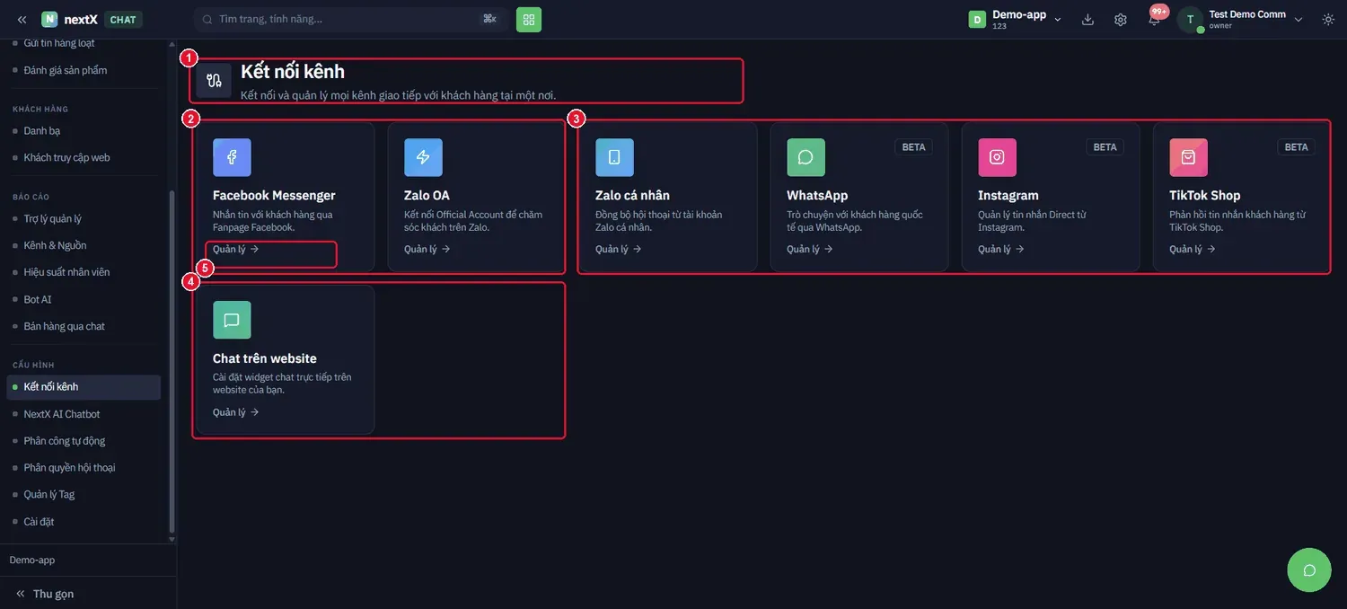
Task: Select Bot AI in sidebar
Action: [x=38, y=300]
